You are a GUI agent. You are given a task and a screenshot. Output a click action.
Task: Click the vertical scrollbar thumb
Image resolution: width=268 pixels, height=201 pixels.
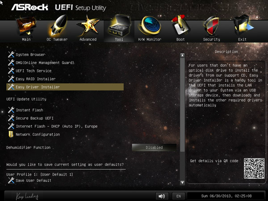(182, 105)
